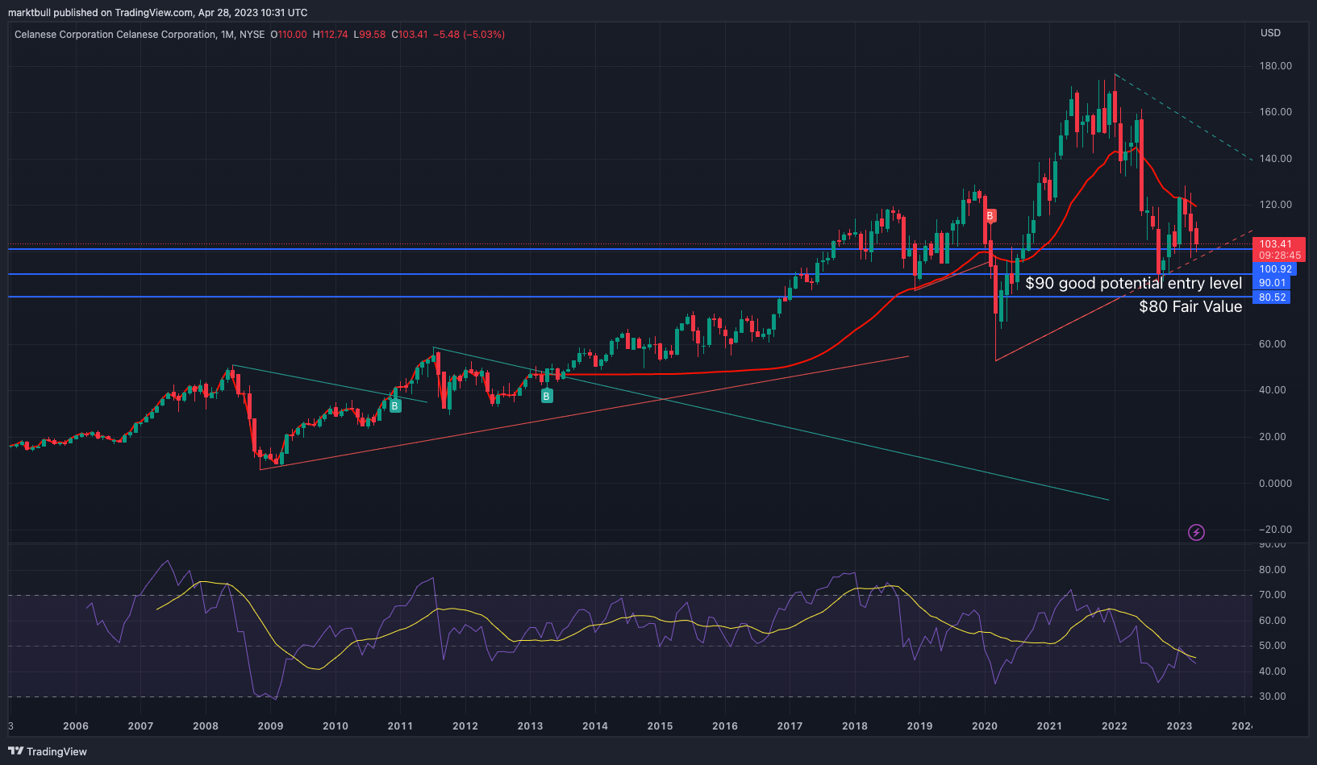Click the 0.0000 price axis label

pos(1276,484)
